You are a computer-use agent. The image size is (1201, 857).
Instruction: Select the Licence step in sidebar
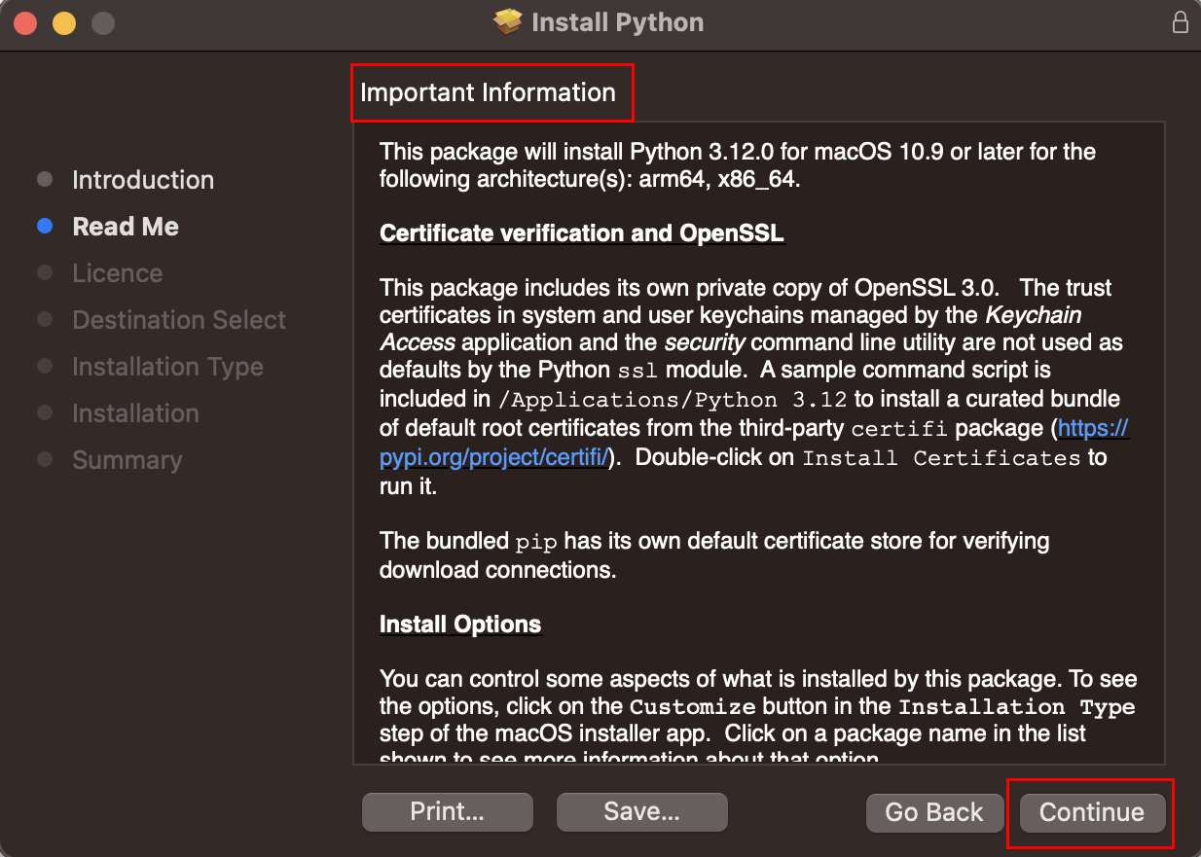pyautogui.click(x=117, y=273)
